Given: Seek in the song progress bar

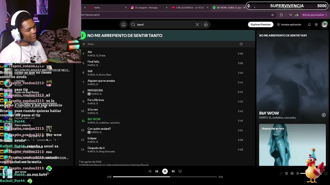Looking at the screenshot, I should [x=165, y=177].
